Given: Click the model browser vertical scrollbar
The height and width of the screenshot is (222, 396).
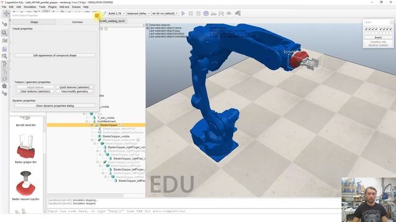Looking at the screenshot, I should [45, 165].
